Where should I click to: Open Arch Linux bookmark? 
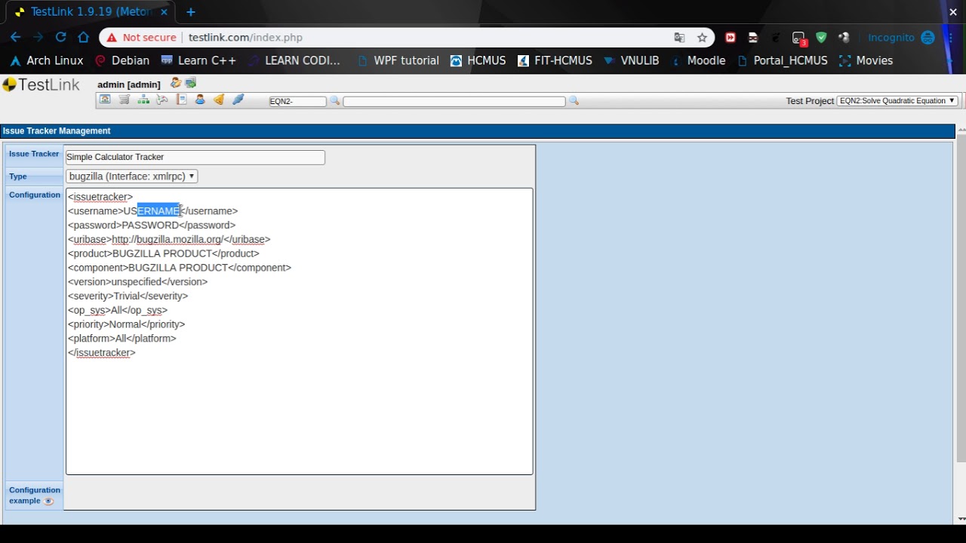click(x=47, y=60)
